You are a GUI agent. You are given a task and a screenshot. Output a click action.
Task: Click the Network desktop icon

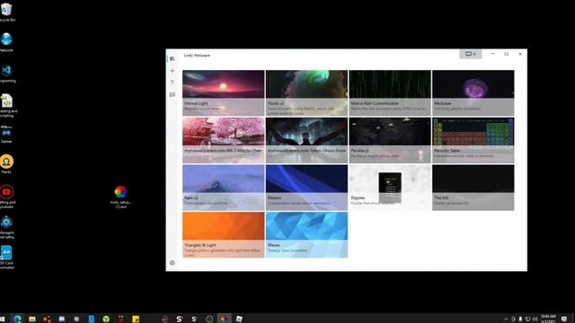[6, 42]
